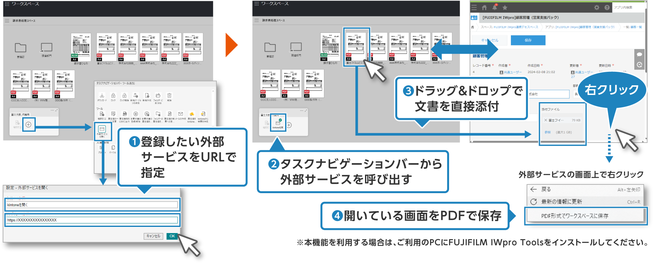Click plus add-tool button in left task navigation bar
Image resolution: width=653 pixels, height=263 pixels.
28,125
